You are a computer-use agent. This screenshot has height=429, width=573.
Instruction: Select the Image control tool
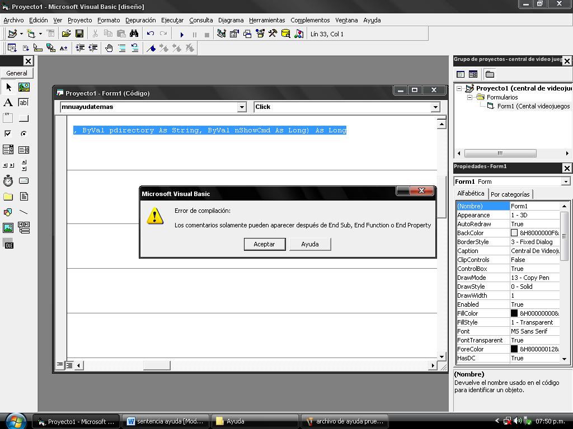pos(8,228)
